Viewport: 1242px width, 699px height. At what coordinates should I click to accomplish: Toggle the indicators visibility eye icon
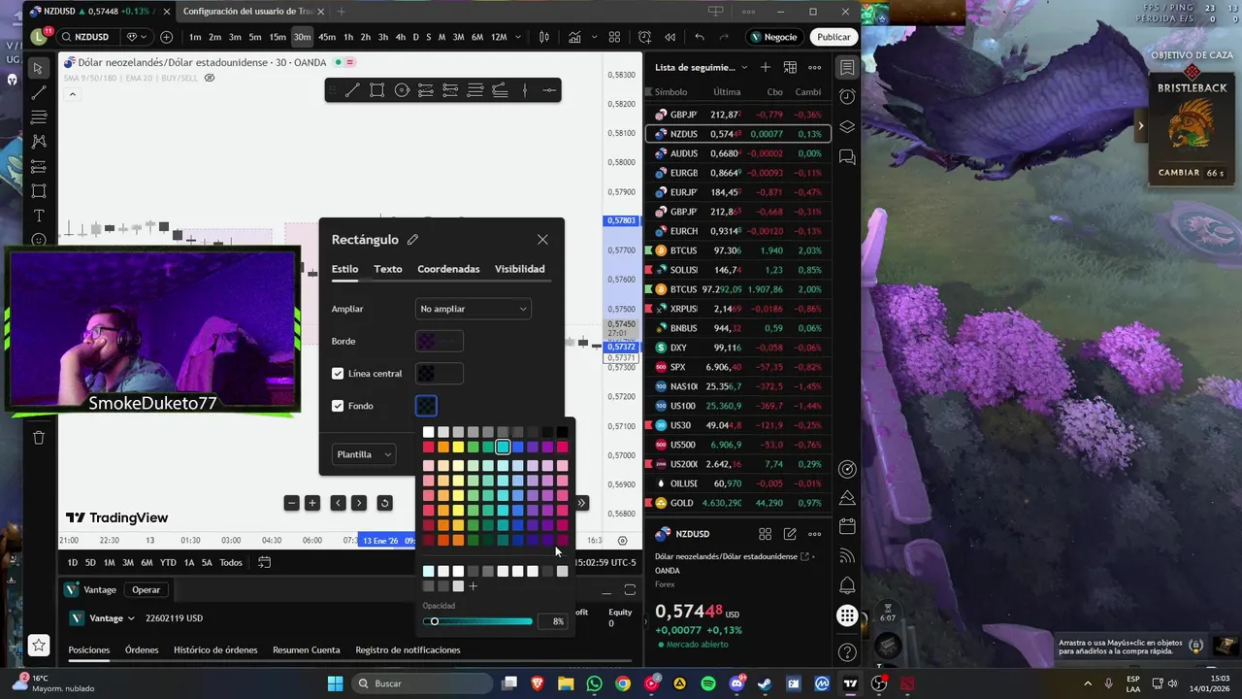(210, 78)
